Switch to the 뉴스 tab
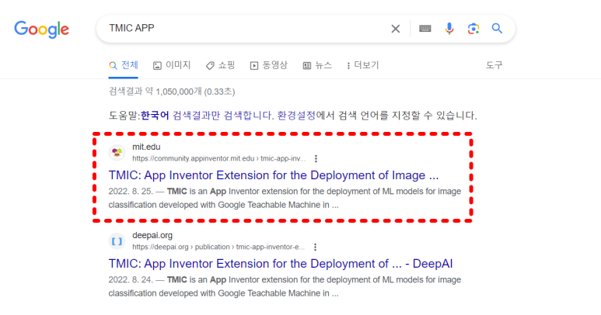 click(x=317, y=65)
